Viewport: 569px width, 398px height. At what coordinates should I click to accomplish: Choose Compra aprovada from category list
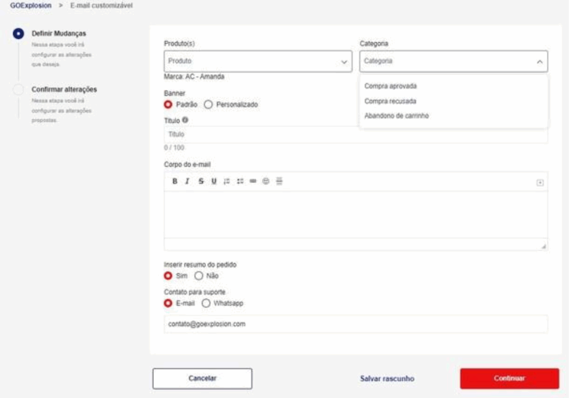point(391,86)
